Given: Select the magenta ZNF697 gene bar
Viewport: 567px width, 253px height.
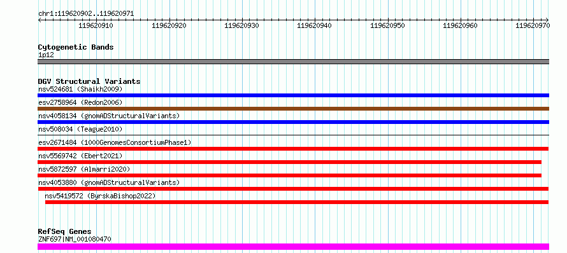Looking at the screenshot, I should tap(293, 247).
